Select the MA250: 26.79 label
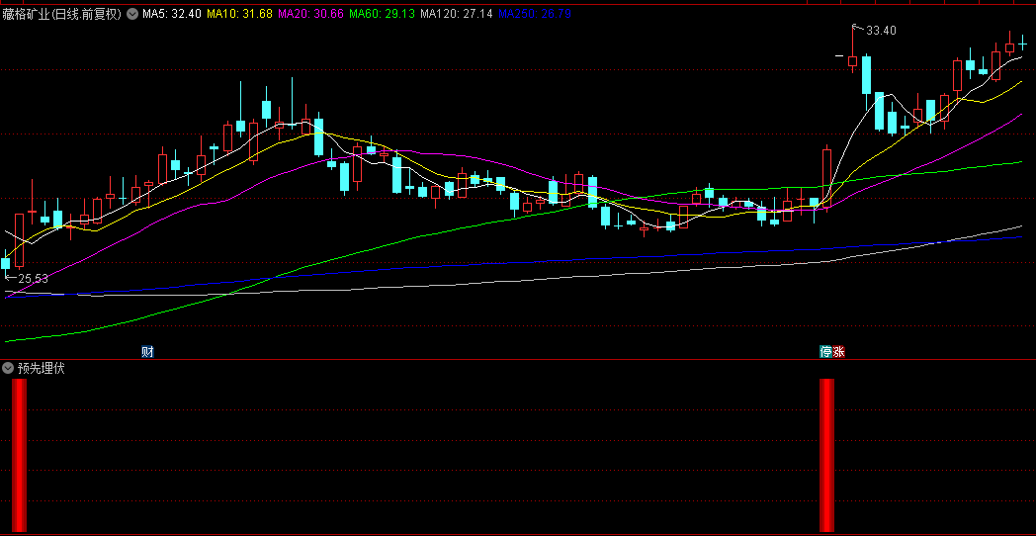This screenshot has width=1036, height=536. pos(535,13)
